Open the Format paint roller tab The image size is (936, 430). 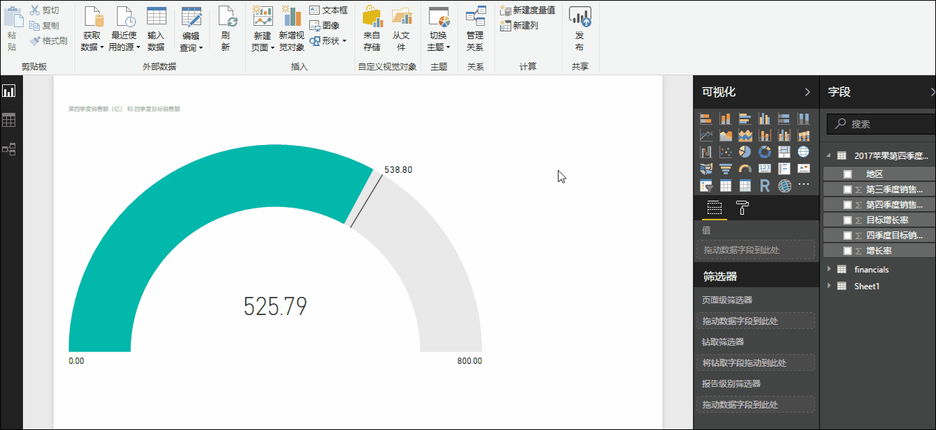pos(742,208)
